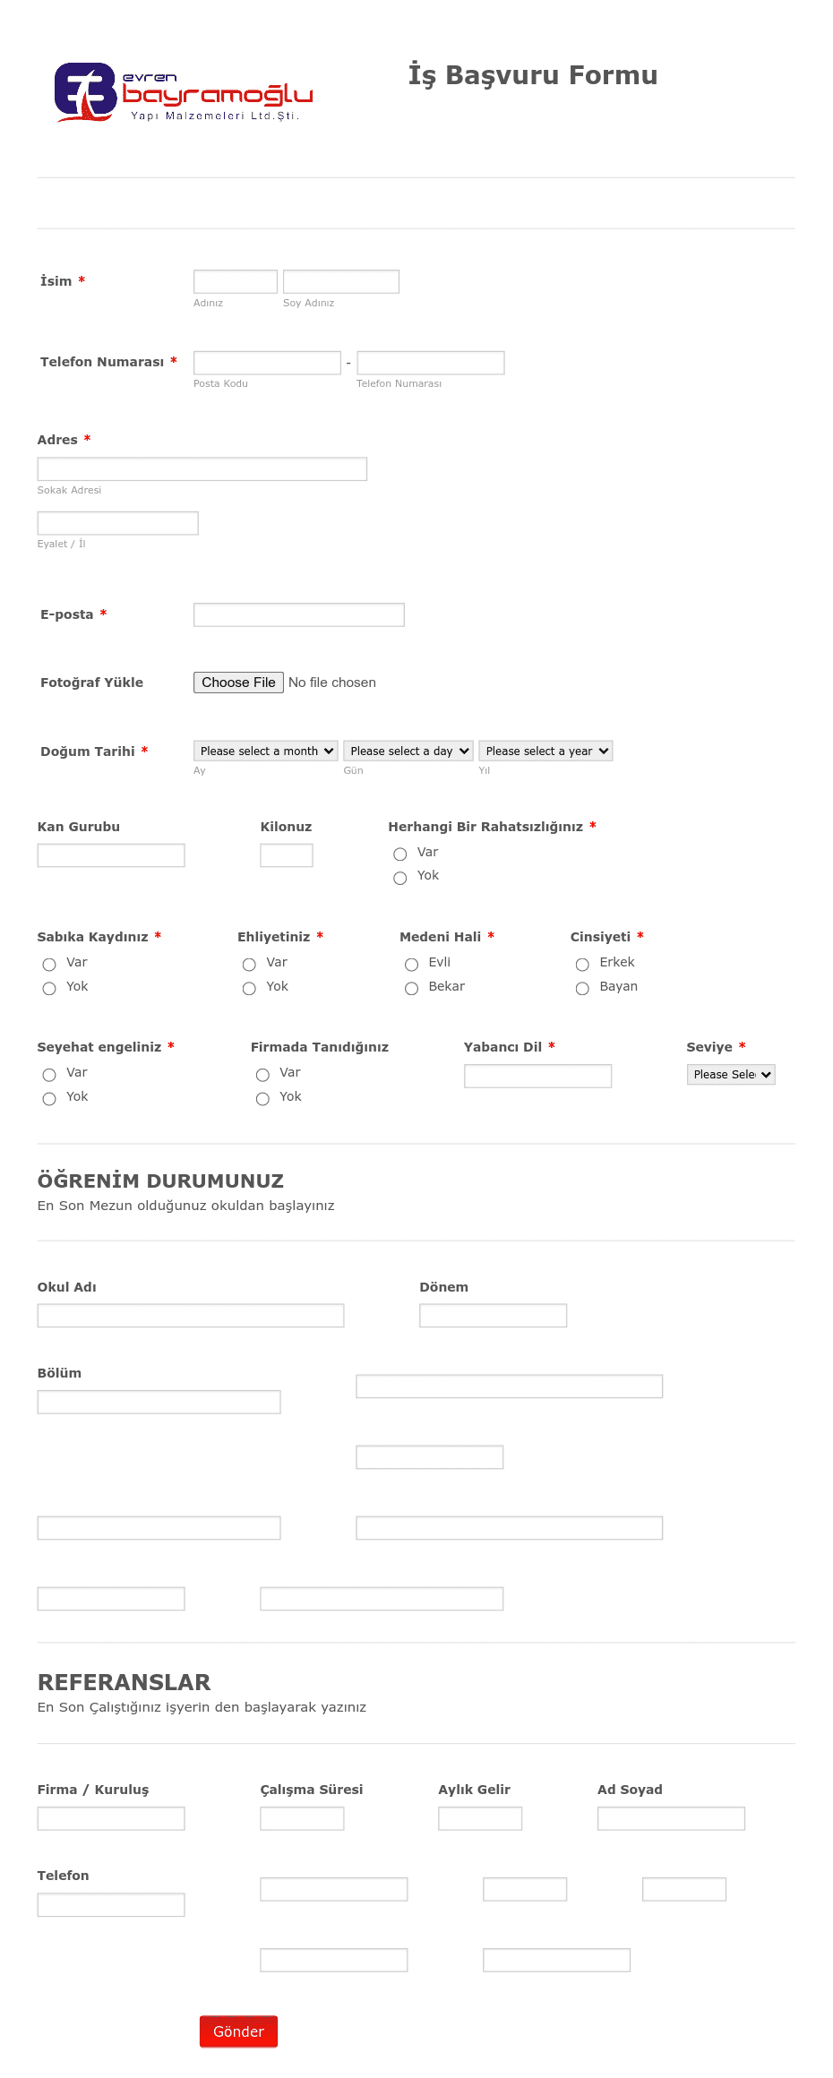The width and height of the screenshot is (833, 2078).
Task: Choose Var under Firmada Tanıdığınız
Action: click(x=262, y=1074)
